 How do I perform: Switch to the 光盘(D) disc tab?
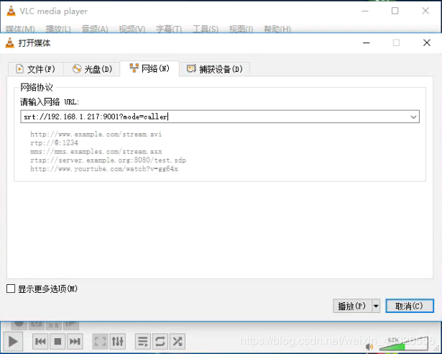click(92, 69)
